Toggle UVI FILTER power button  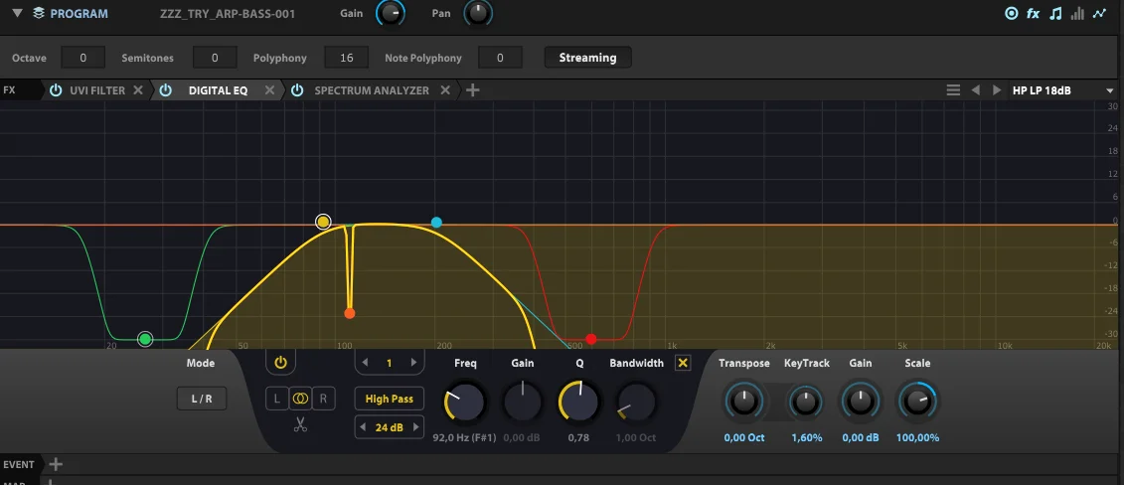pyautogui.click(x=56, y=90)
